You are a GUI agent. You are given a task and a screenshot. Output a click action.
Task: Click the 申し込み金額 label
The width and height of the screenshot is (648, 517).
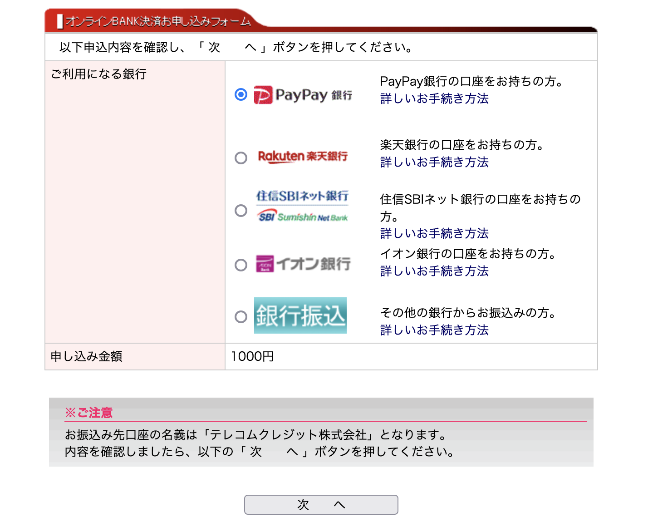pos(86,356)
